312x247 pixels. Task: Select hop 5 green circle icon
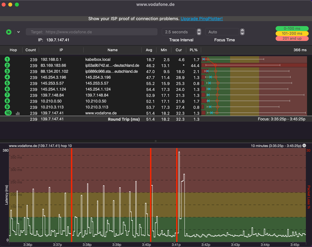click(7, 83)
